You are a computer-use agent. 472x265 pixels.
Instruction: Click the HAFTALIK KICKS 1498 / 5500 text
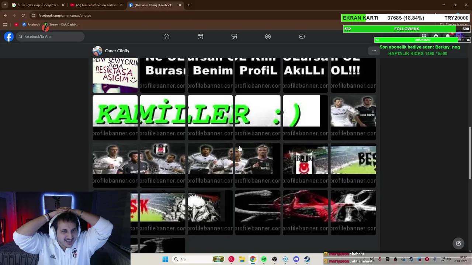[x=417, y=53]
